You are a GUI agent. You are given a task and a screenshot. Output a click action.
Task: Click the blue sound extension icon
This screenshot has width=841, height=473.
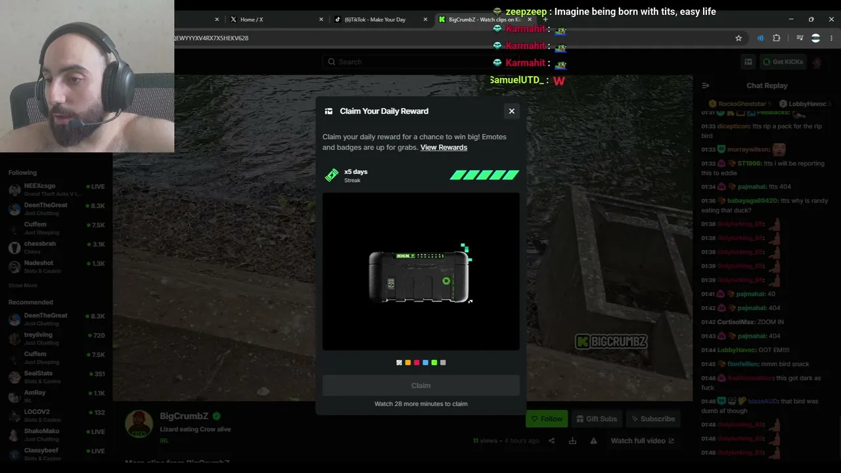[760, 38]
